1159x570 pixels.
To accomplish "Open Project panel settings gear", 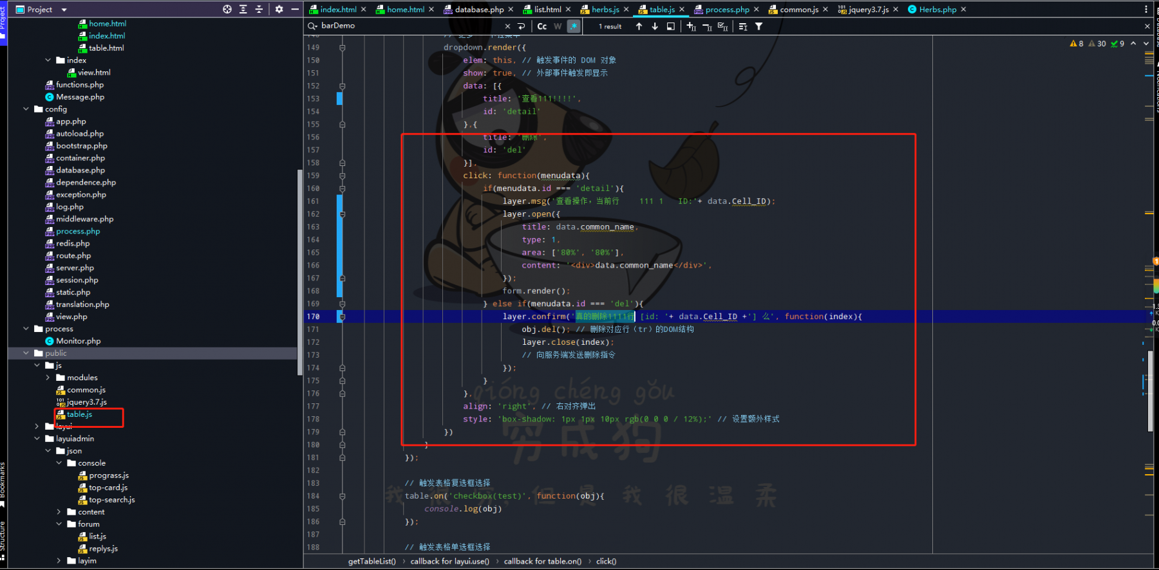I will (x=279, y=9).
